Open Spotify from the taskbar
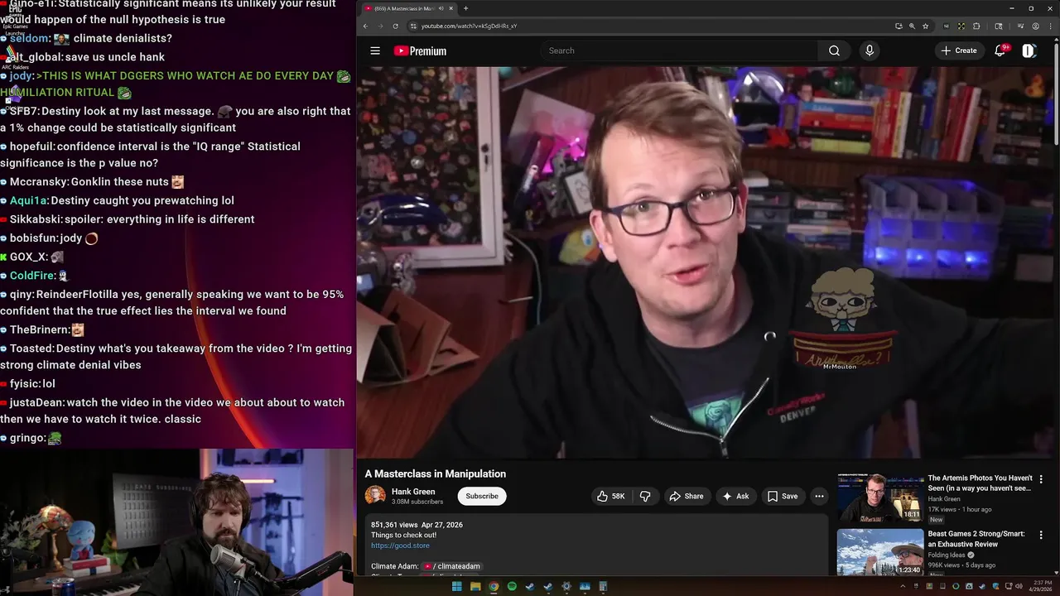1060x596 pixels. point(512,587)
